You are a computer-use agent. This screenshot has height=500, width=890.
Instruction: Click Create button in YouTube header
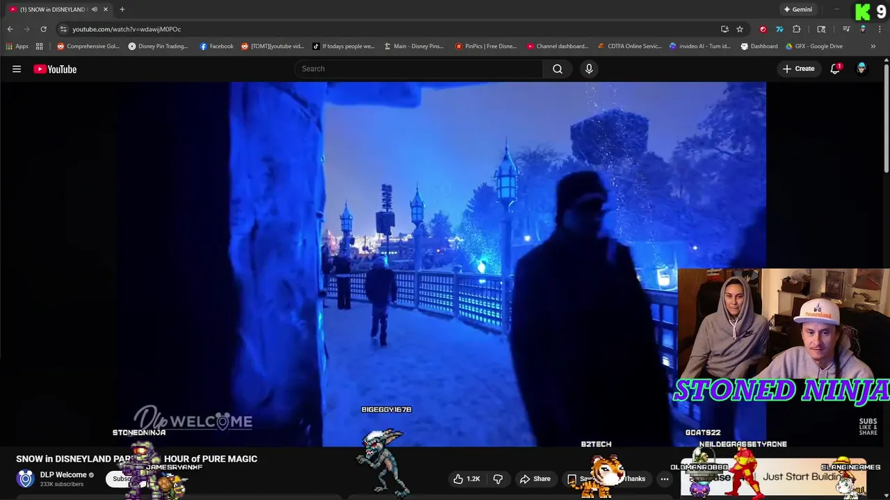click(x=798, y=69)
